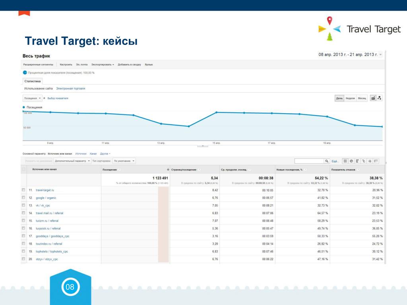Collapse the chart using bottom handle

(202, 146)
